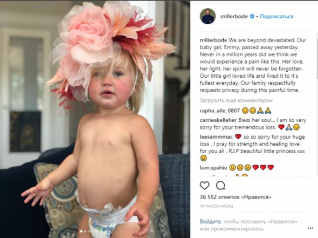Open carrieakelleher commenter profile
The height and width of the screenshot is (238, 318).
(x=218, y=120)
